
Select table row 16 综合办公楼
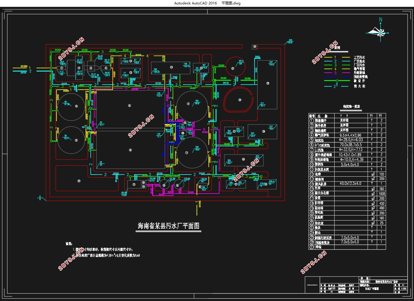[x=347, y=193]
